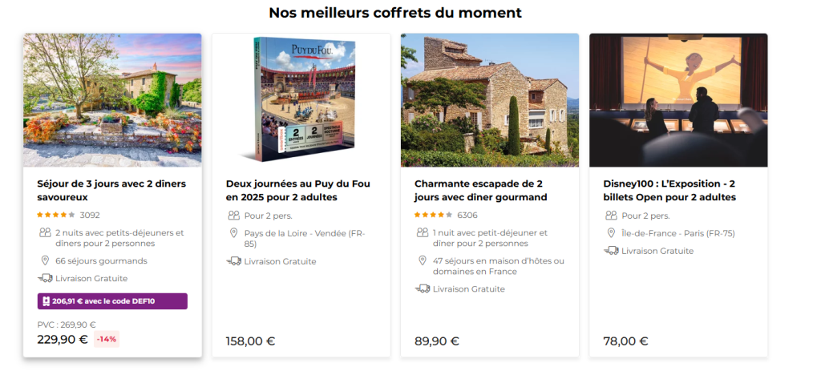Click the truck icon on the Charmante escapade card
Viewport: 821px width, 371px height.
pyautogui.click(x=423, y=288)
